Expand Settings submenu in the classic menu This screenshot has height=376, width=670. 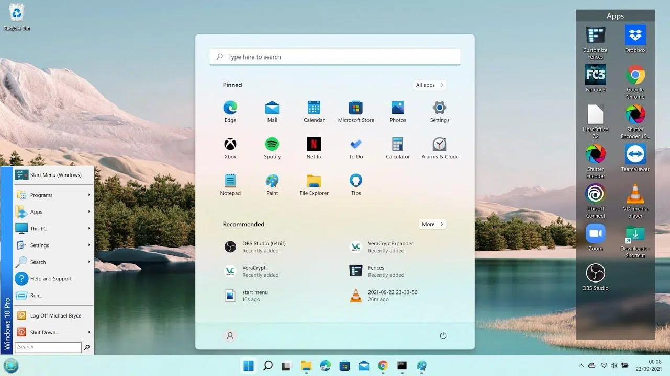tap(53, 245)
